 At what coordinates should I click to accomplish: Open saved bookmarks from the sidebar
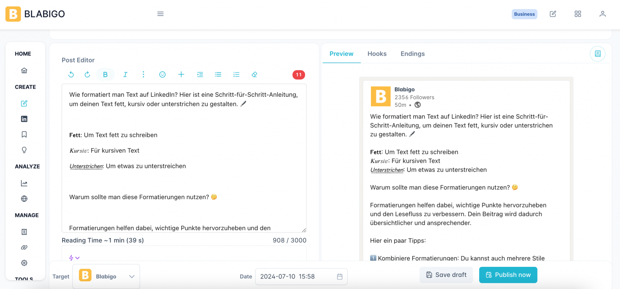click(x=24, y=134)
